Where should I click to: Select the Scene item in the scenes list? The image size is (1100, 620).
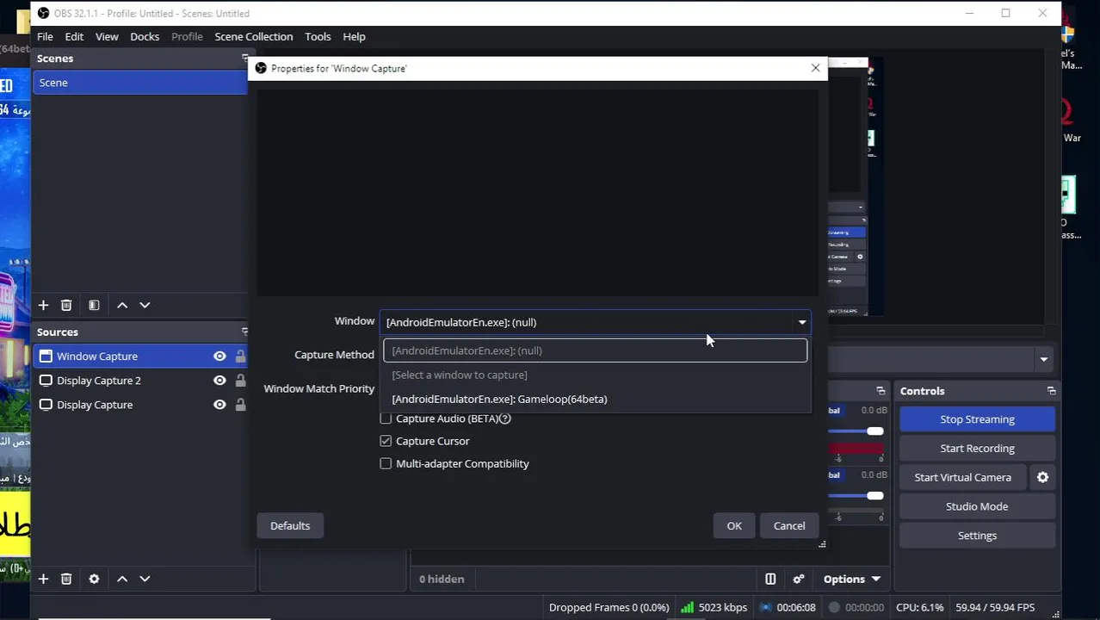pyautogui.click(x=140, y=83)
